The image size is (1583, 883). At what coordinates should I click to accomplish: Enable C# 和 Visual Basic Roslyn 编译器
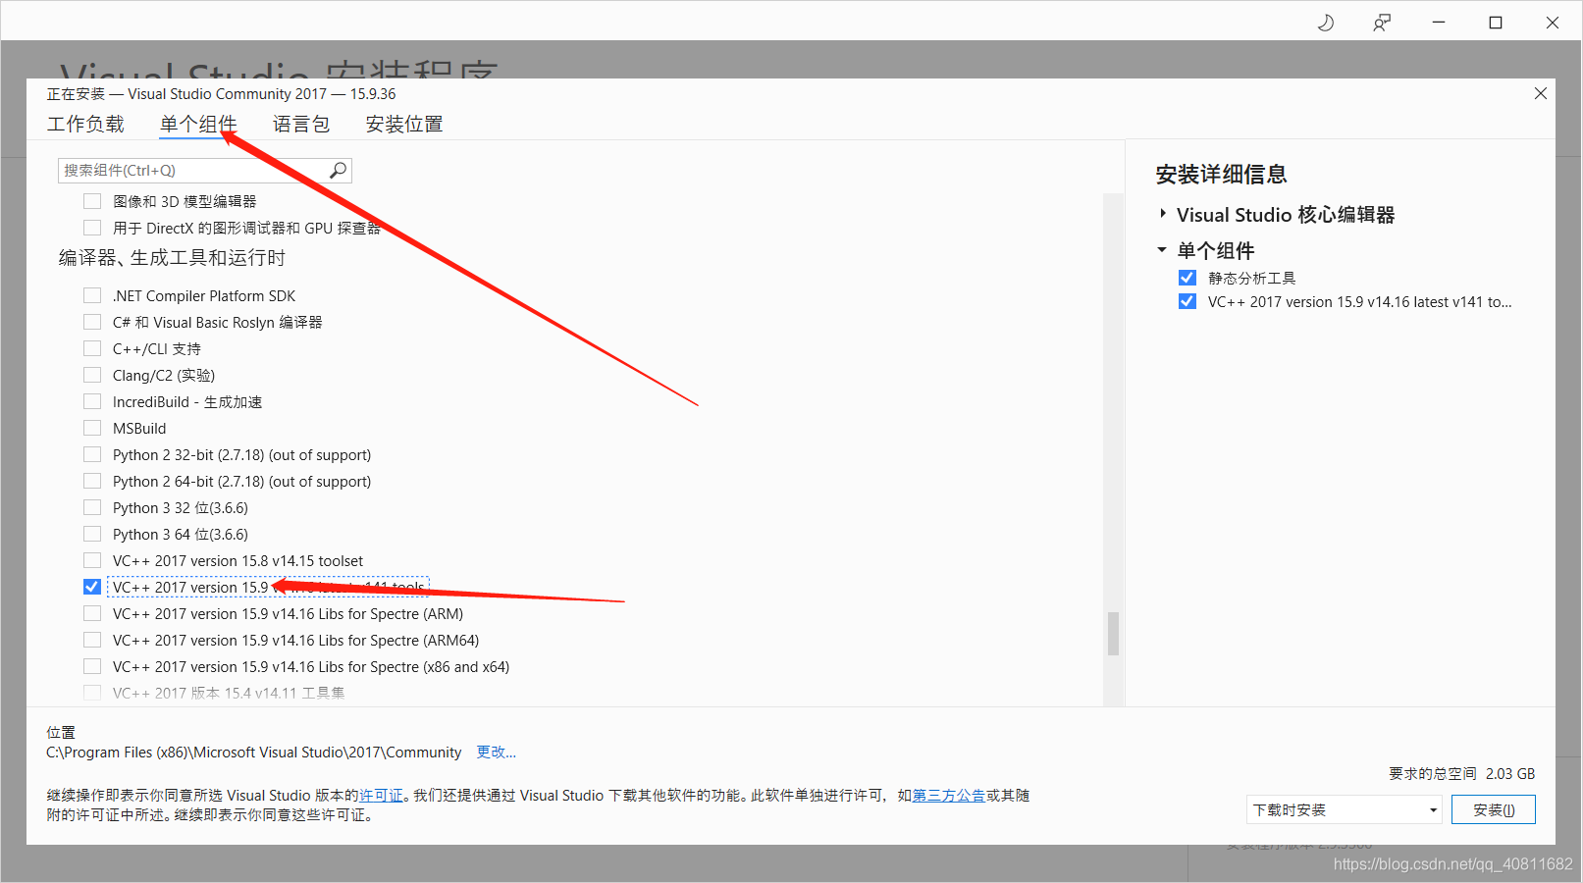click(92, 322)
